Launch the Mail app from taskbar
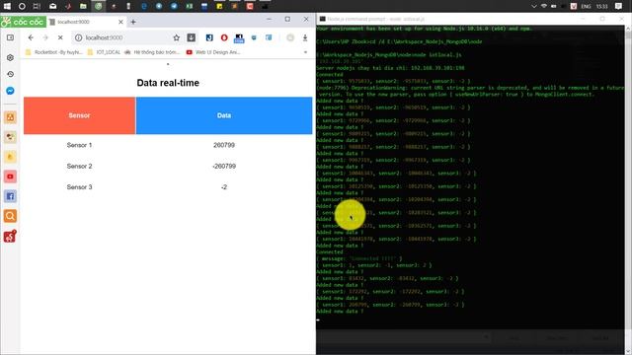632x355 pixels. click(x=52, y=6)
